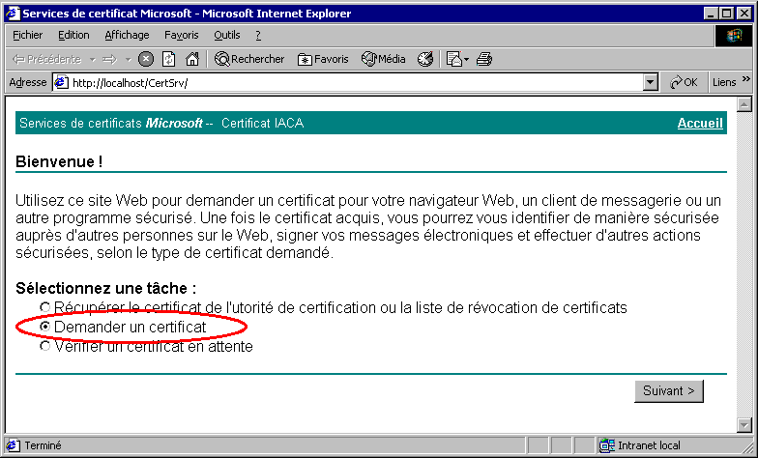Select Demander un certificat radio option
The image size is (758, 458).
tap(44, 327)
